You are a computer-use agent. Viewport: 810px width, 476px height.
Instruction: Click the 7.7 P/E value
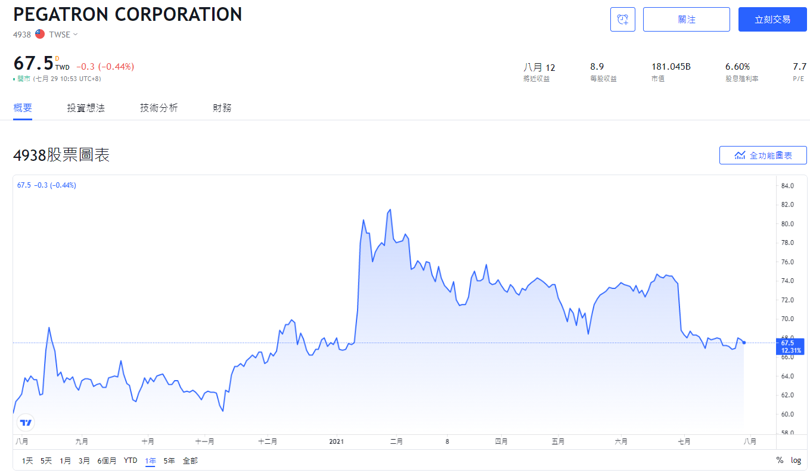(799, 67)
